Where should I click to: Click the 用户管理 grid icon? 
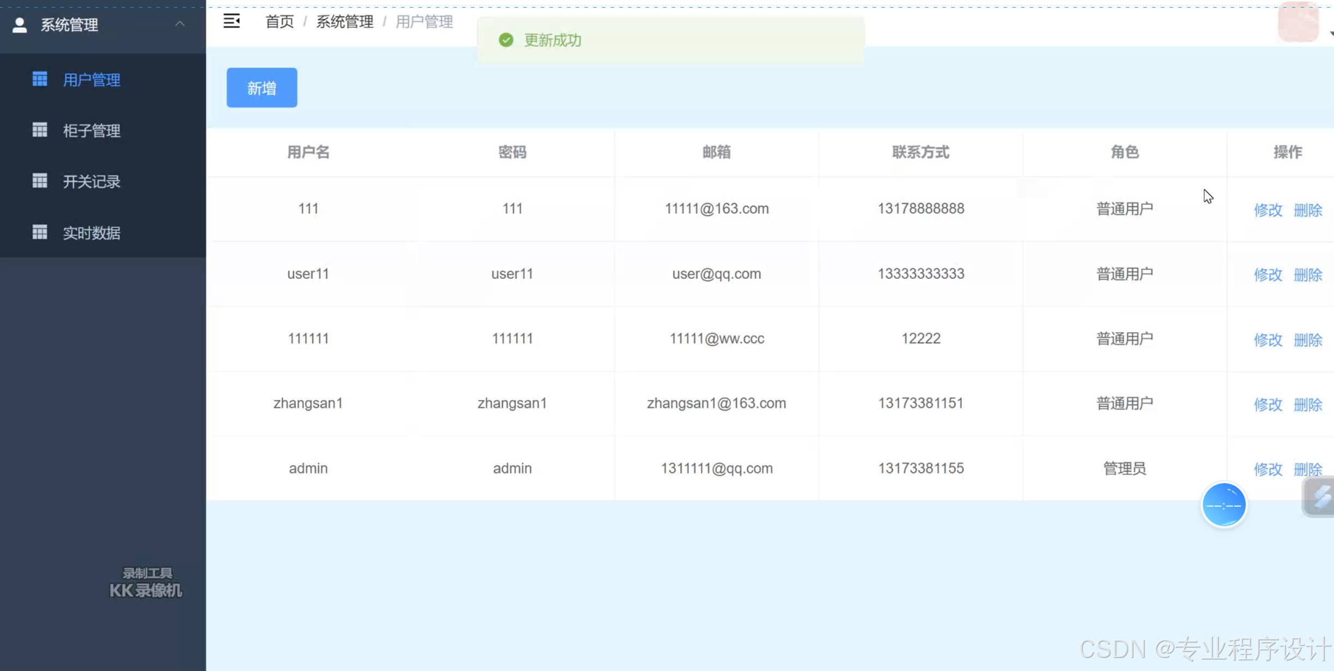[x=39, y=80]
